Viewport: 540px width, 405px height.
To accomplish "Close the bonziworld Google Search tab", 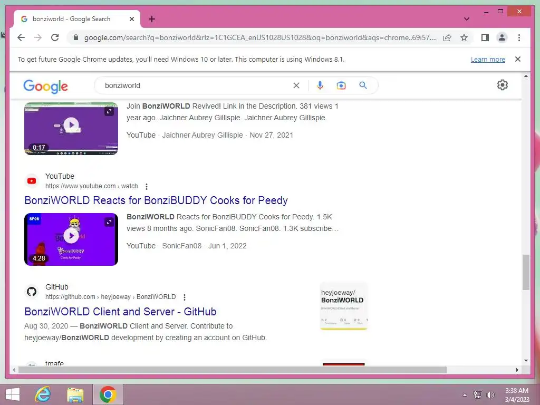I will point(131,19).
